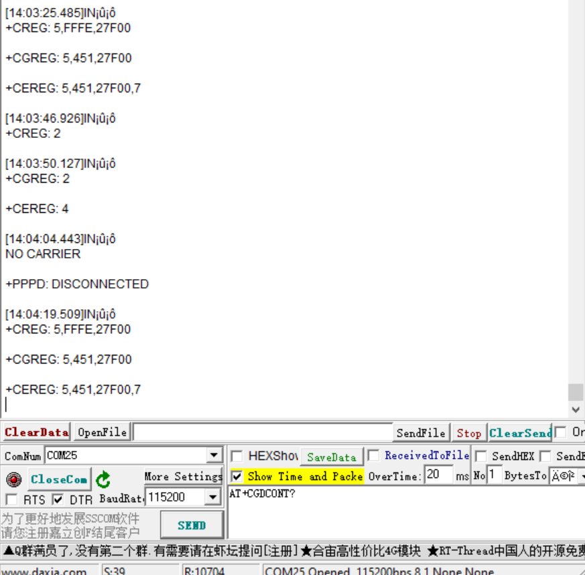Open the BaudRate 115200 dropdown

(212, 497)
